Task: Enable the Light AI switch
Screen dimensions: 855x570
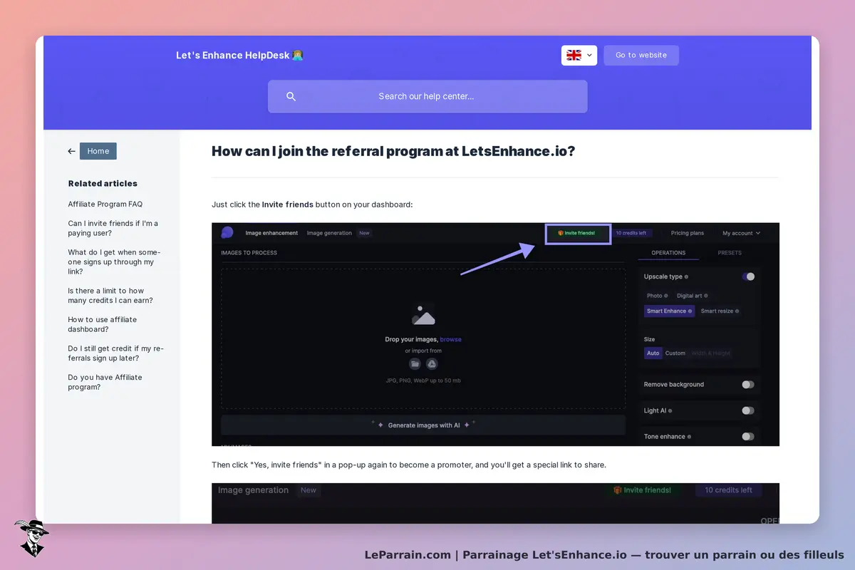Action: (748, 410)
